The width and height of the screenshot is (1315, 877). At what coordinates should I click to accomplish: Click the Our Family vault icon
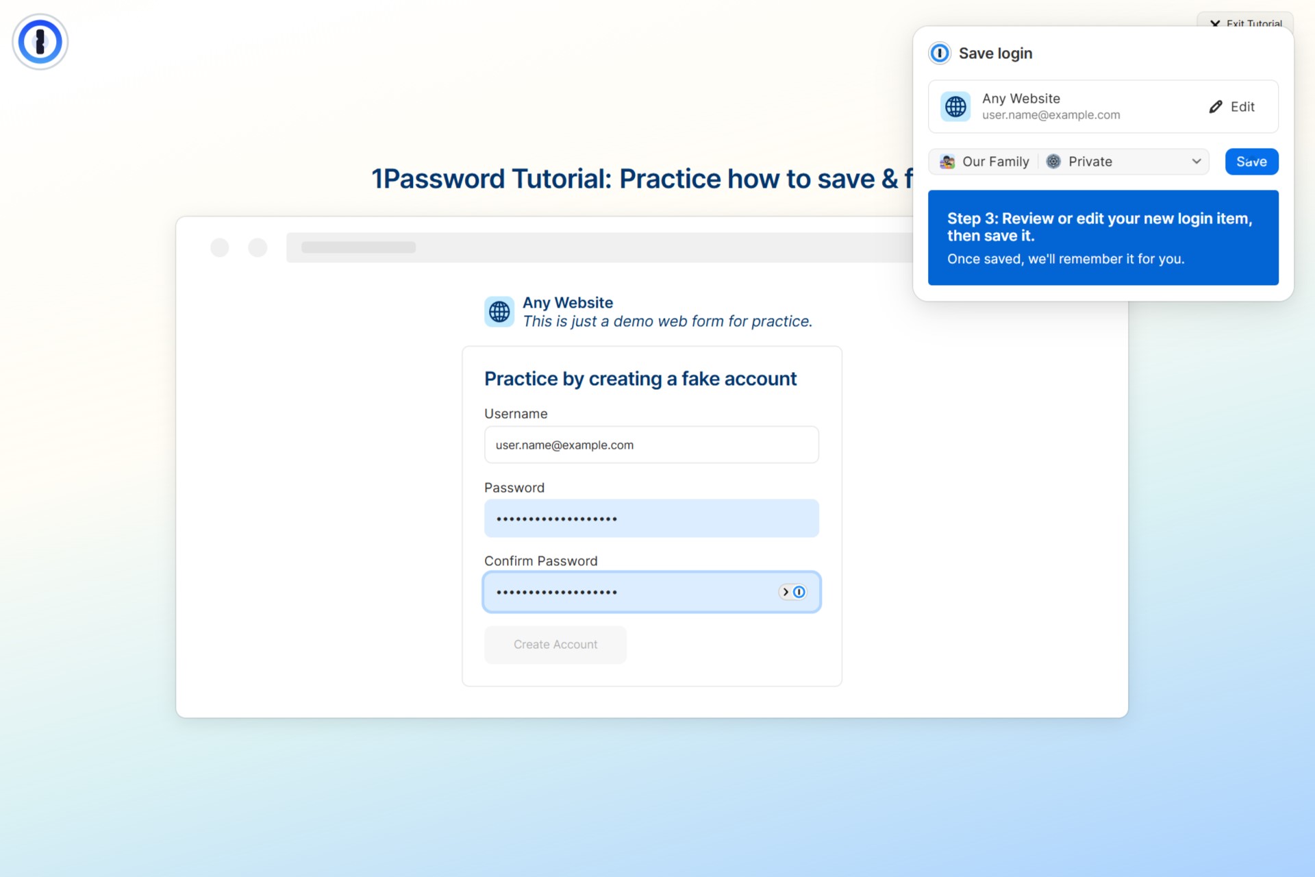pyautogui.click(x=946, y=162)
